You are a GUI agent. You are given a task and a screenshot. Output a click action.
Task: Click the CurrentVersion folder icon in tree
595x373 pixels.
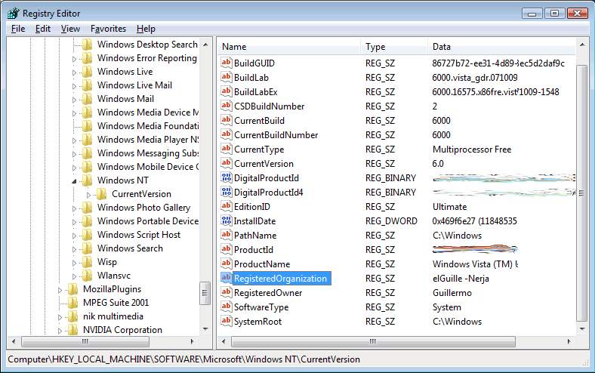[x=102, y=194]
